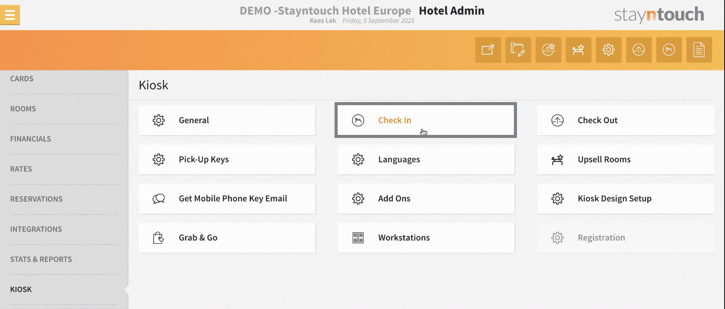Click the open-in-new-window shortcut in toolbar
The width and height of the screenshot is (725, 309).
(488, 50)
